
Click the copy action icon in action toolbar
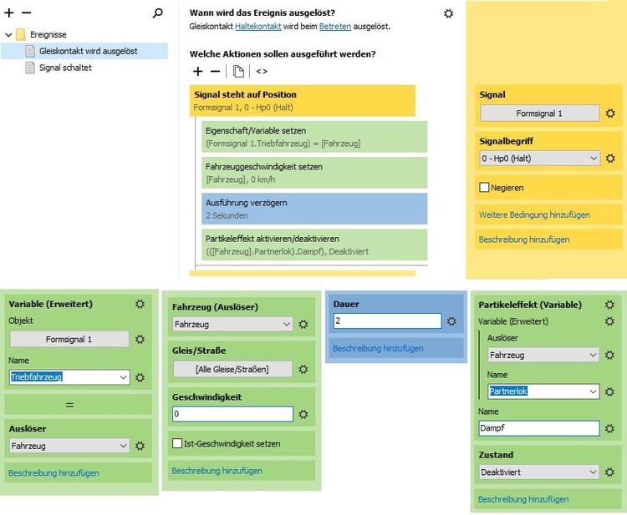click(x=238, y=72)
